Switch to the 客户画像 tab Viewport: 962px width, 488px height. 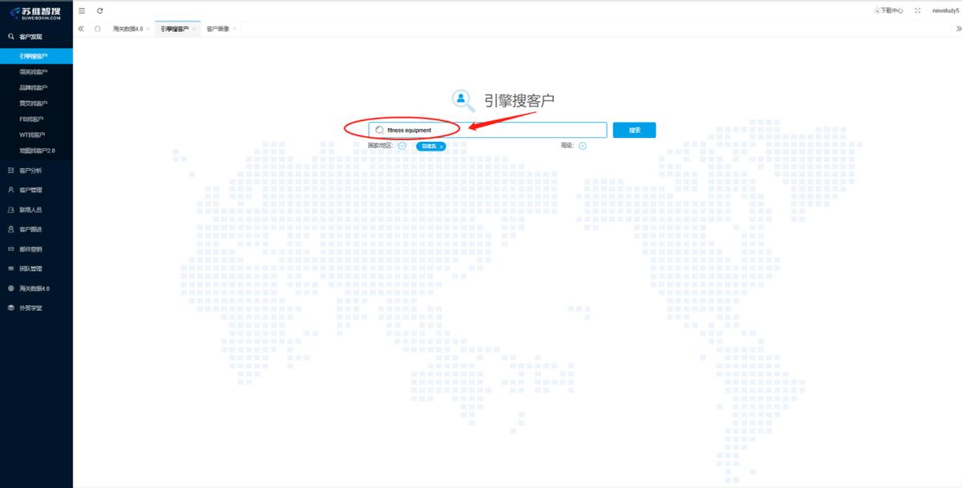point(216,27)
